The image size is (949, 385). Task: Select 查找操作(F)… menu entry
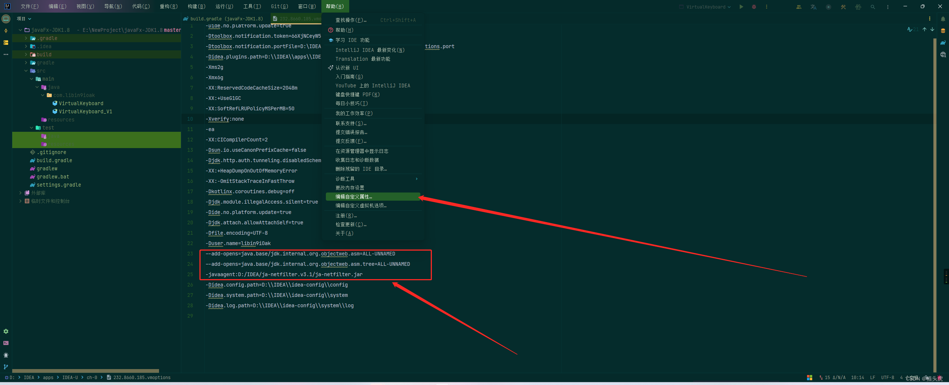point(373,20)
